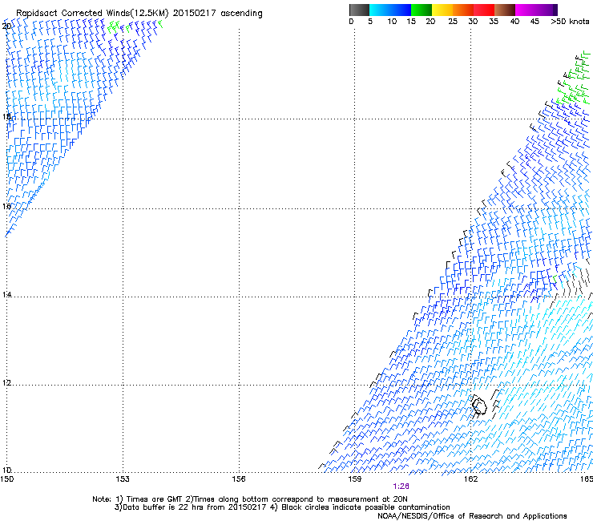Click the purple '1:26' time label
Image resolution: width=593 pixels, height=521 pixels.
pyautogui.click(x=401, y=487)
